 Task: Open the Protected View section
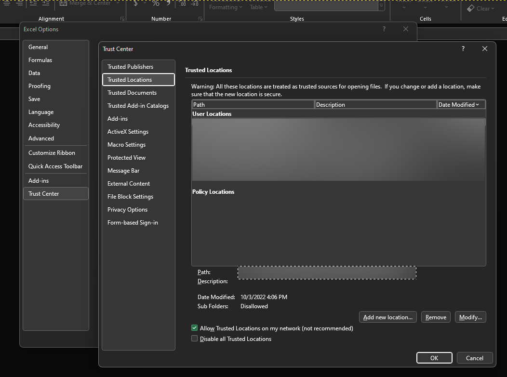click(126, 157)
